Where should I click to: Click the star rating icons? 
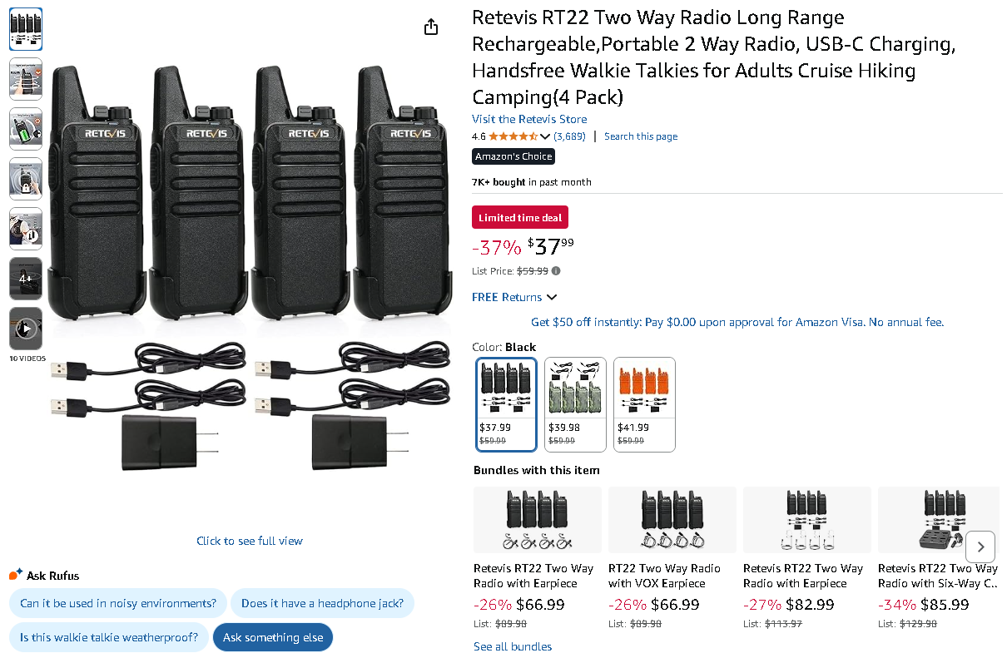[x=513, y=136]
